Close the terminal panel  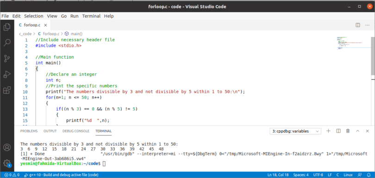[x=367, y=131]
